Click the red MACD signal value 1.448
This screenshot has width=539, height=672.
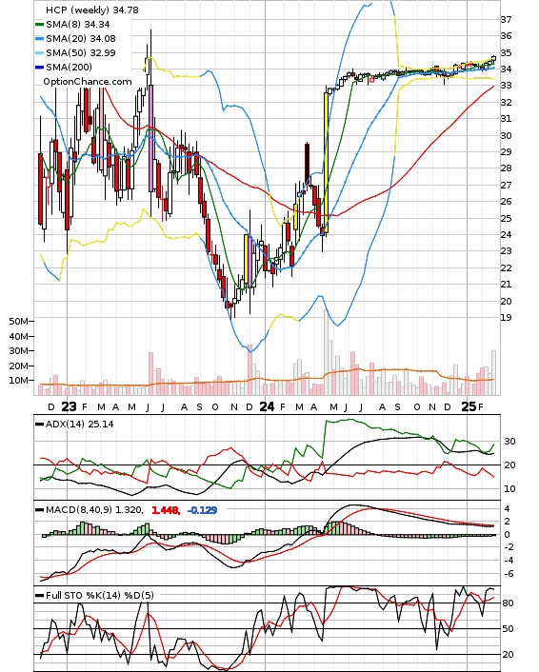pyautogui.click(x=166, y=510)
